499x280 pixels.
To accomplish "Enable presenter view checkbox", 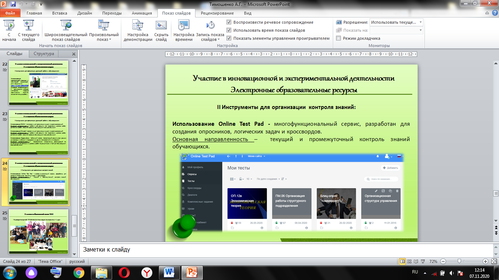I will coord(339,38).
